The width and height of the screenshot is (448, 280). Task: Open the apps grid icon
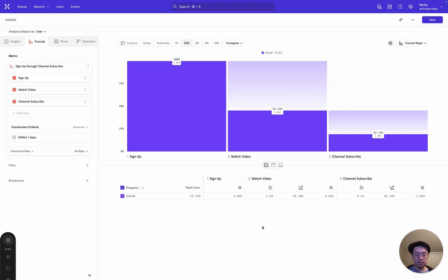tap(390, 7)
